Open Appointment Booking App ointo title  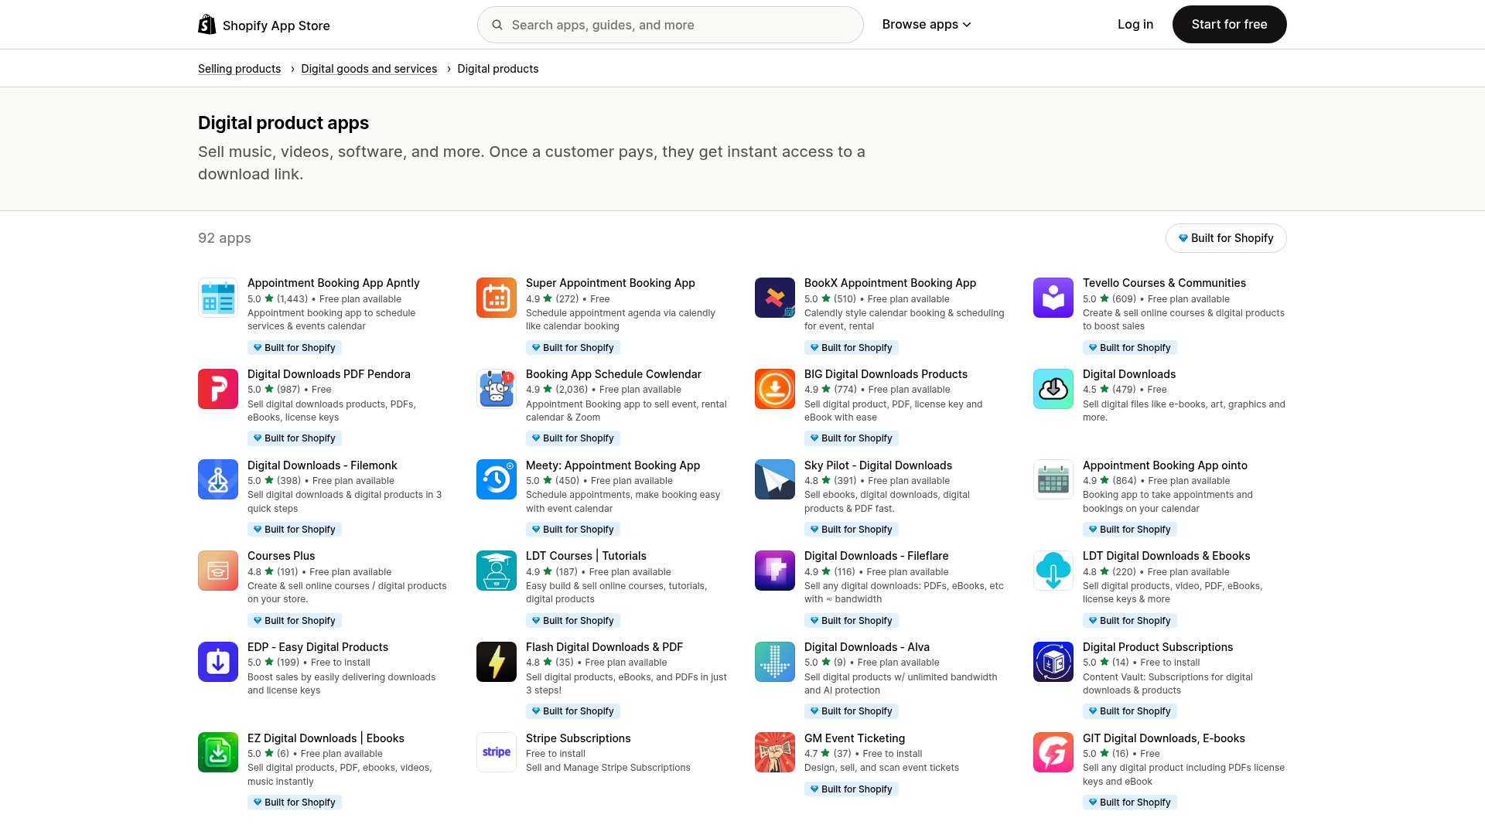click(x=1165, y=465)
